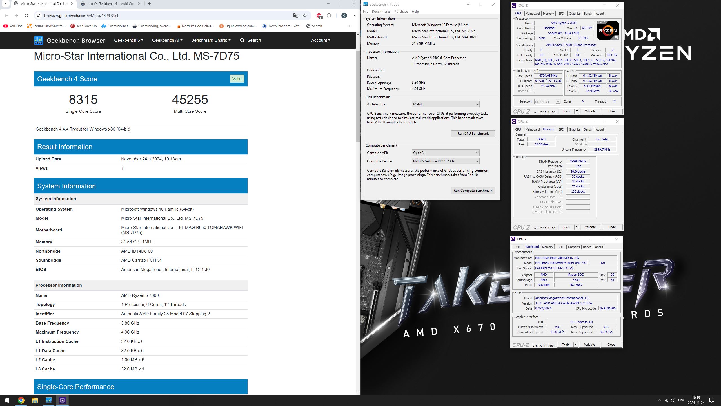Click Validate in the Mainboard CPU-Z window

[x=589, y=345]
